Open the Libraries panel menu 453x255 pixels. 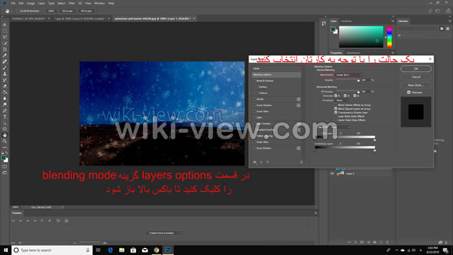click(450, 21)
